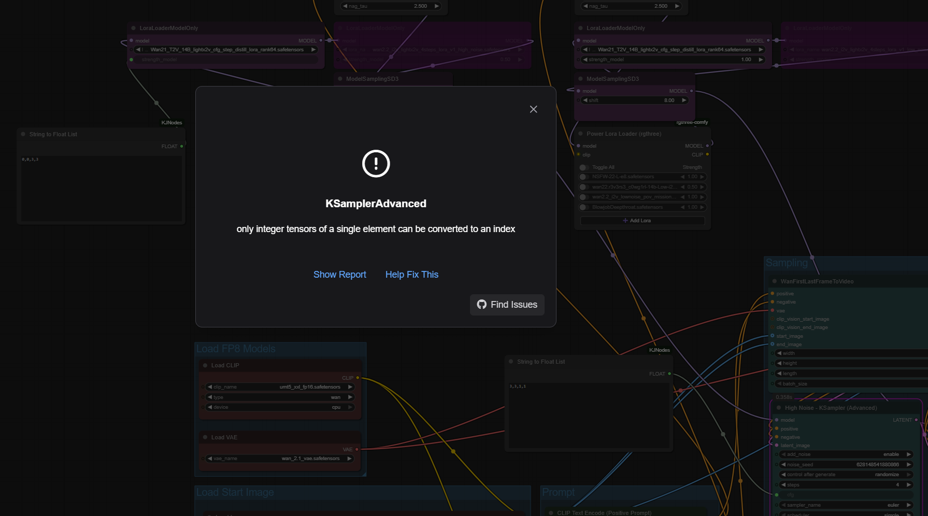Click the LATENT output slot of High Noise KSampler

click(916, 420)
